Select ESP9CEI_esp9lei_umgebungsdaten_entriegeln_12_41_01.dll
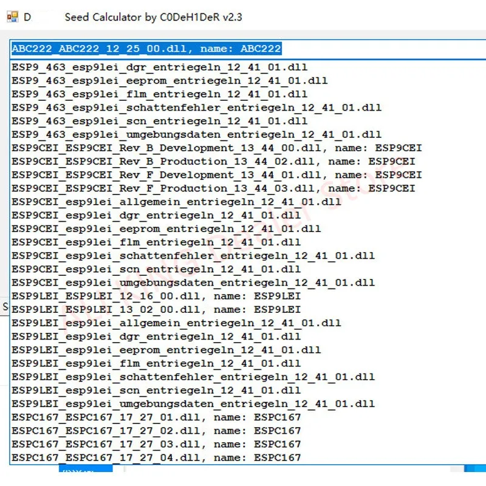 [x=193, y=283]
